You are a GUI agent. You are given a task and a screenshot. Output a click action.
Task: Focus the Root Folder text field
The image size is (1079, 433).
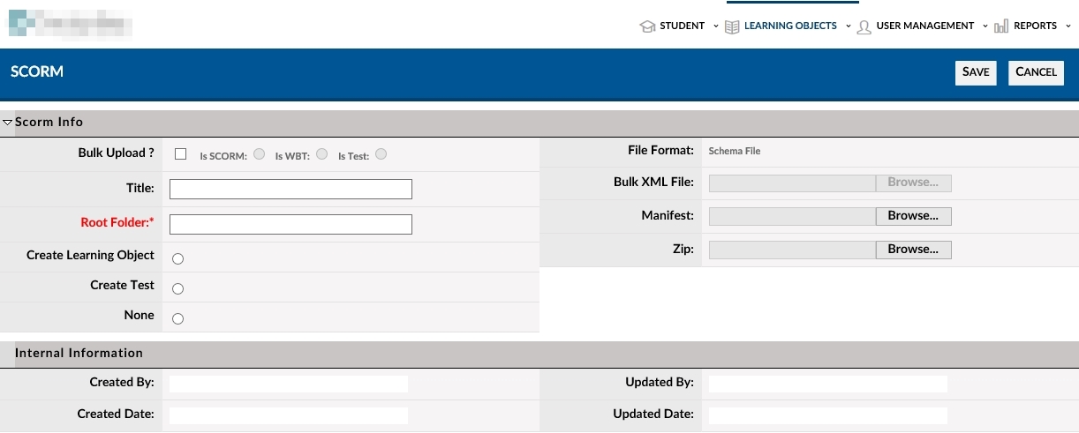[290, 224]
